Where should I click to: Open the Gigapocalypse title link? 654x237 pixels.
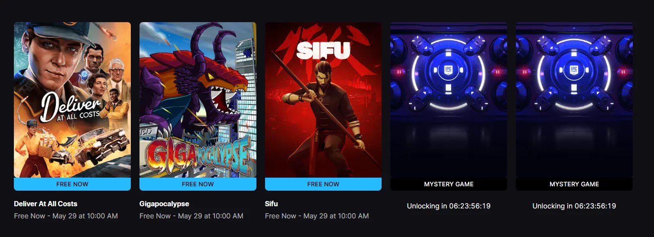[164, 204]
